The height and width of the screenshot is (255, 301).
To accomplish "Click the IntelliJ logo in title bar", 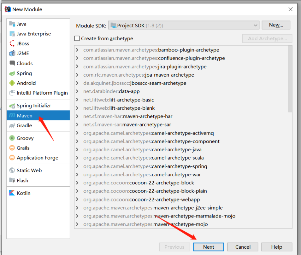I will click(8, 9).
